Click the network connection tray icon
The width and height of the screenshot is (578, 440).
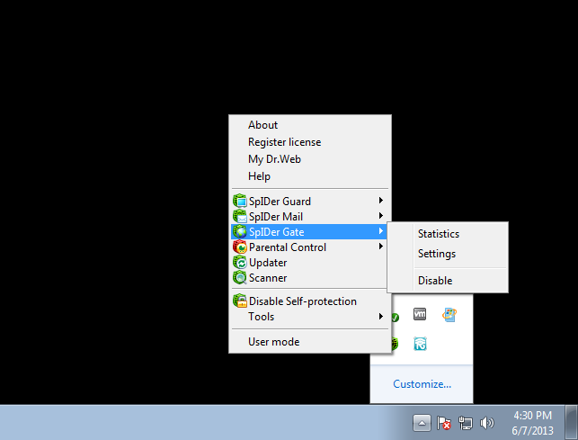(x=466, y=423)
